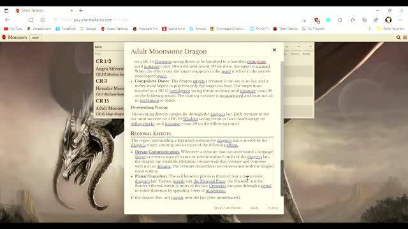Image resolution: width=408 pixels, height=229 pixels.
Task: Open YouTube bookmark
Action: tap(13, 29)
